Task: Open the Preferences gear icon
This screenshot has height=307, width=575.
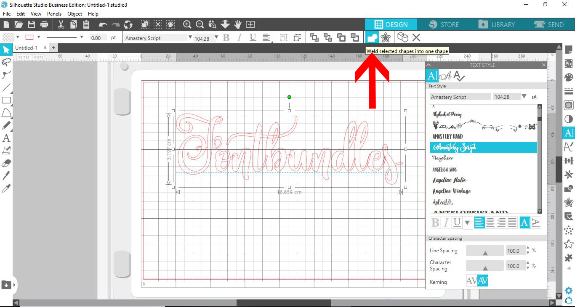Action: (x=569, y=291)
